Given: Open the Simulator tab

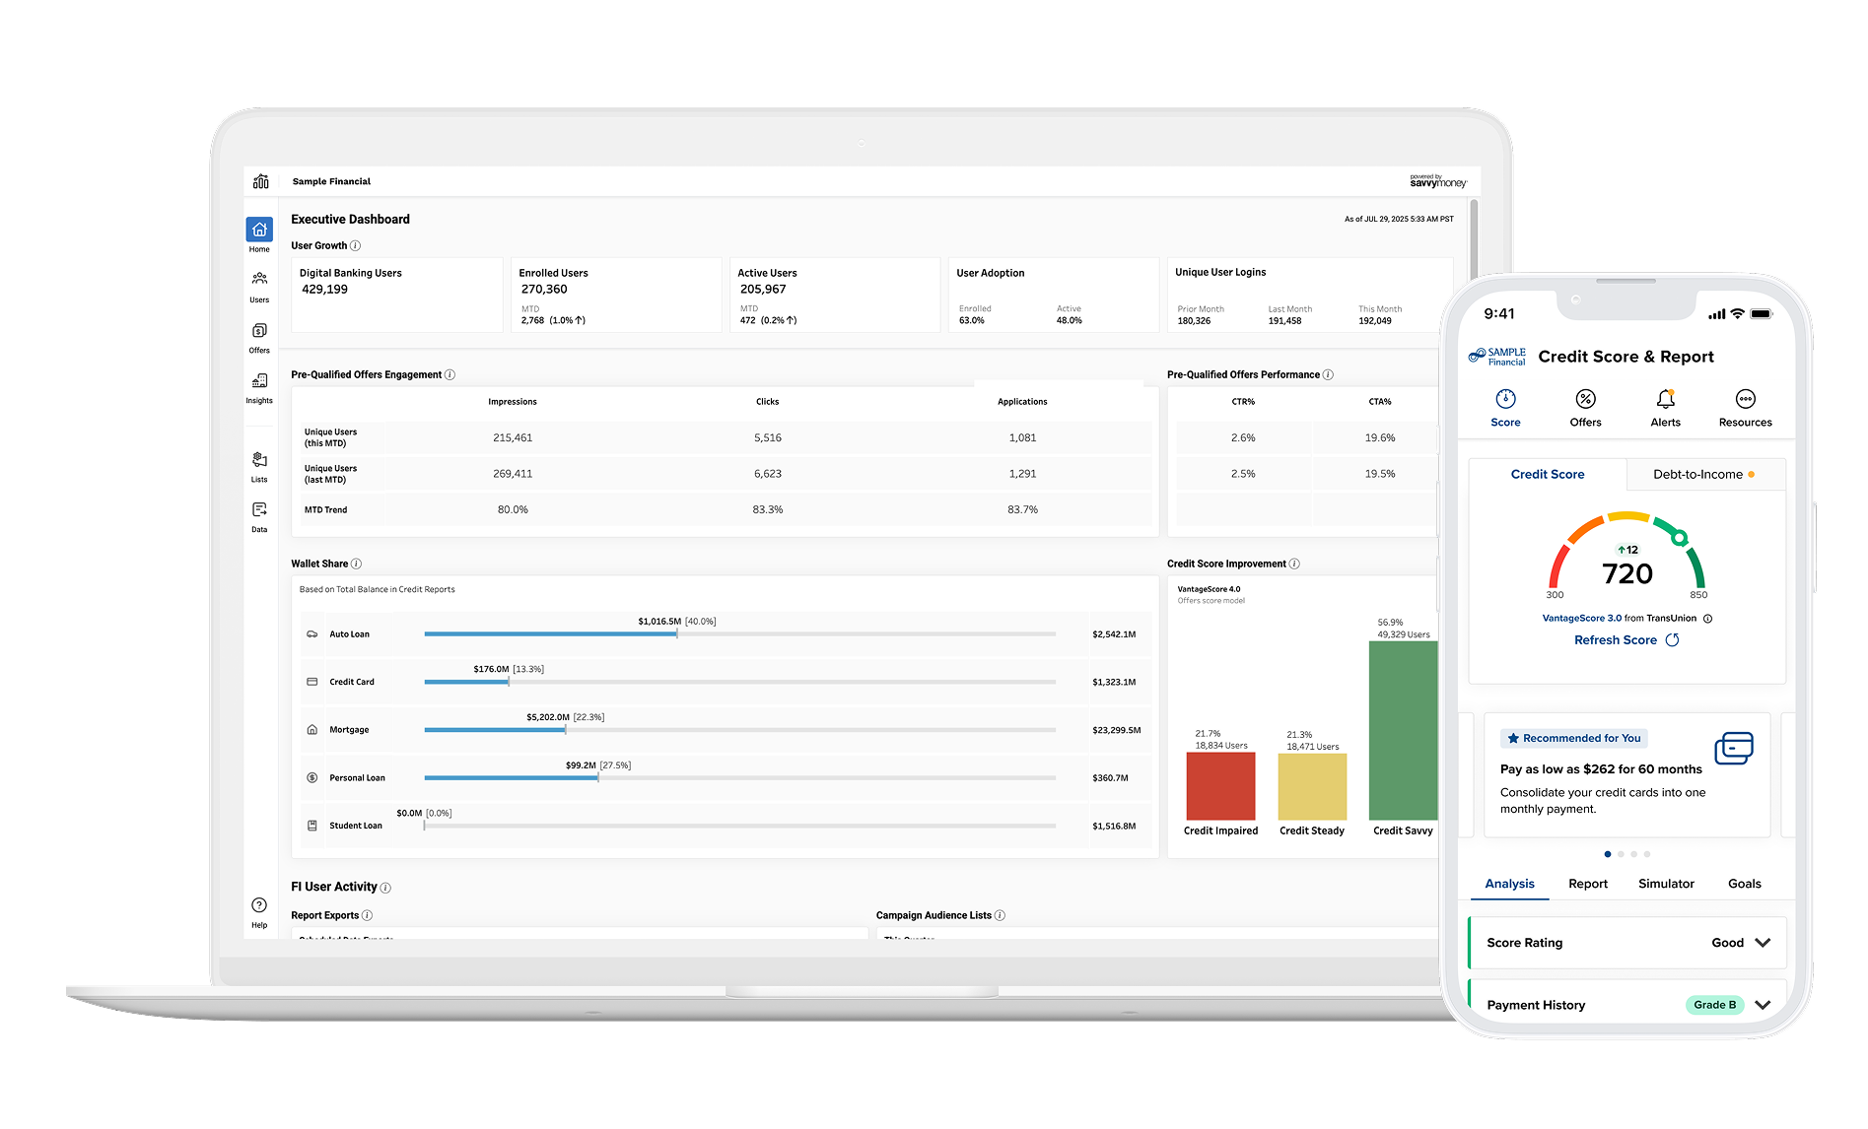Looking at the screenshot, I should pyautogui.click(x=1666, y=884).
